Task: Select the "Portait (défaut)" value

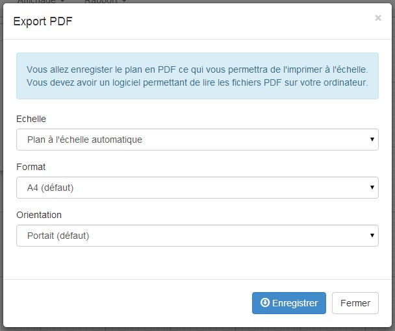Action: tap(58, 236)
